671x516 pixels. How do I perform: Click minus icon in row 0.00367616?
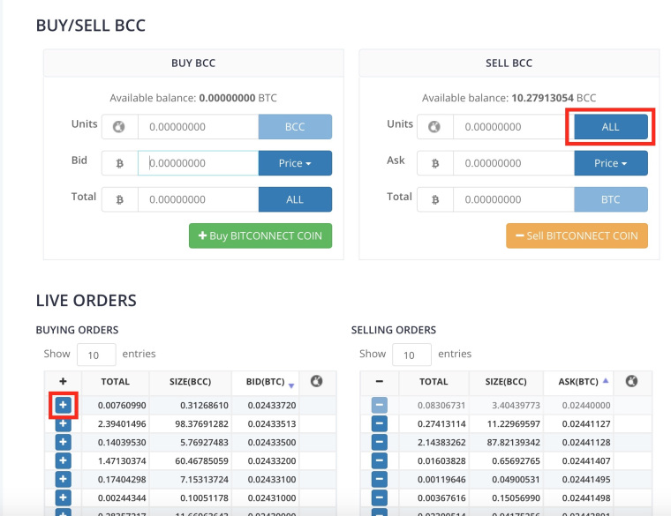(x=379, y=497)
